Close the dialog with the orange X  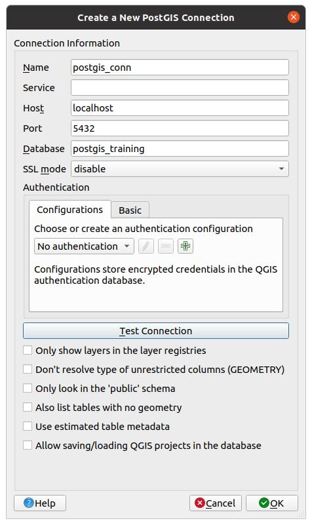pos(294,17)
